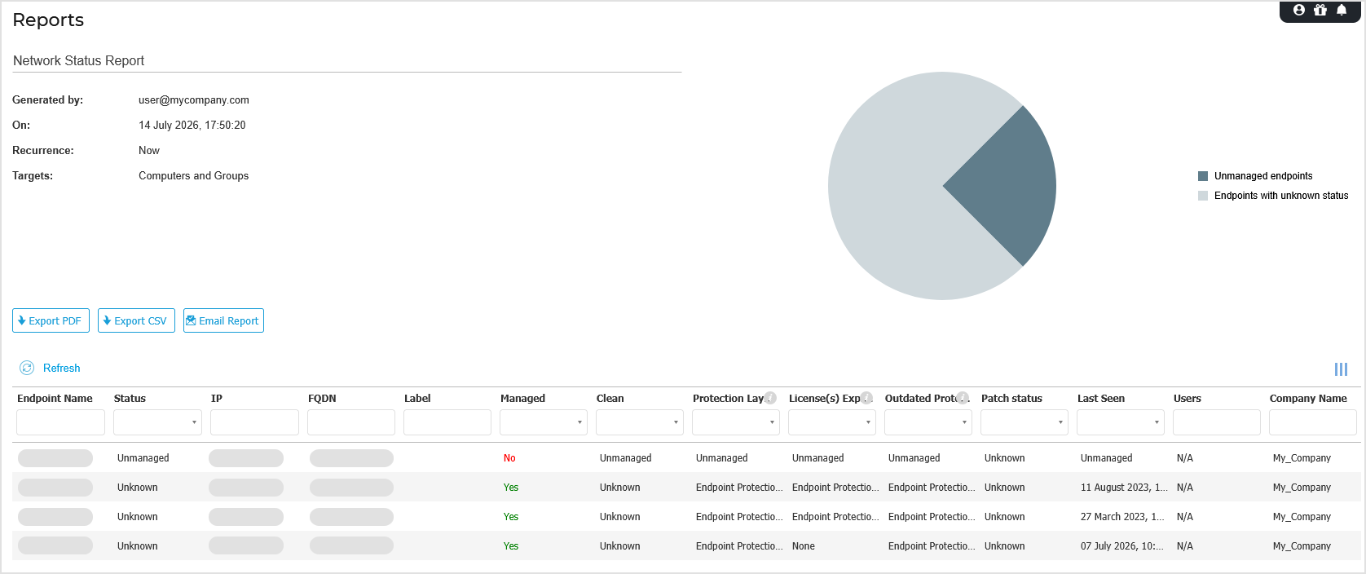Screen dimensions: 1366x574
Task: Click the 'Computers and Groups' targets value
Action: [x=194, y=176]
